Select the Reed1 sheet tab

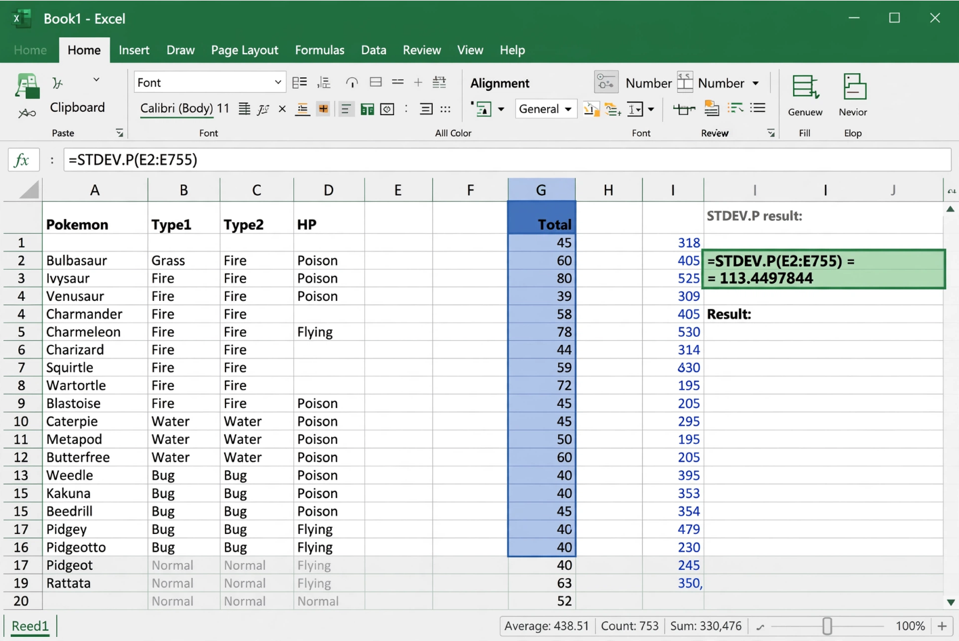pyautogui.click(x=30, y=625)
